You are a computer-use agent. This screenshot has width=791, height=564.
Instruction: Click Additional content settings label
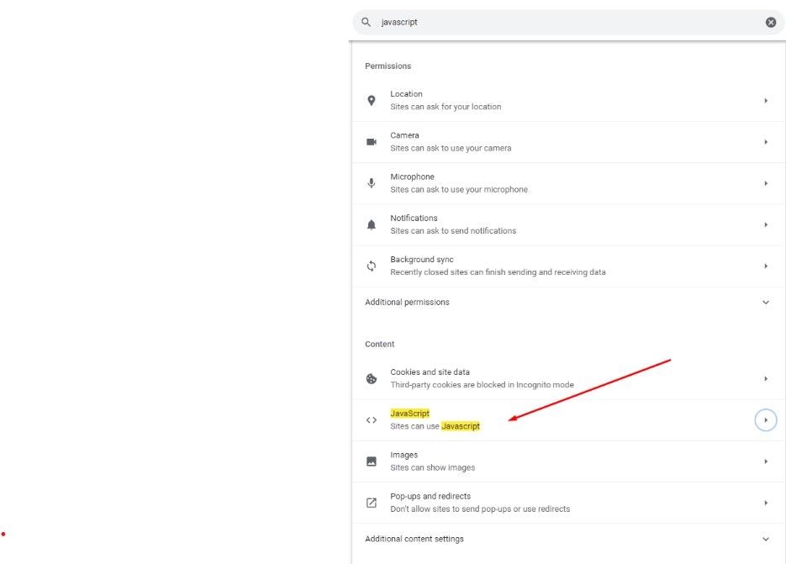click(x=414, y=539)
